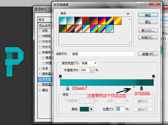
Task: Select the rainbow spectrum gradient preset
Action: pyautogui.click(x=94, y=29)
